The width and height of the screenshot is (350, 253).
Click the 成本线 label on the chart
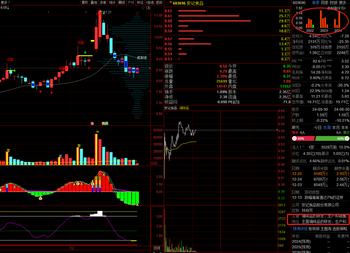[142, 58]
